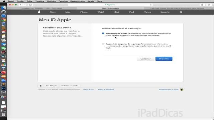The width and height of the screenshot is (214, 120).
Task: Go to Watch in the Apple navigation
Action: (101, 12)
